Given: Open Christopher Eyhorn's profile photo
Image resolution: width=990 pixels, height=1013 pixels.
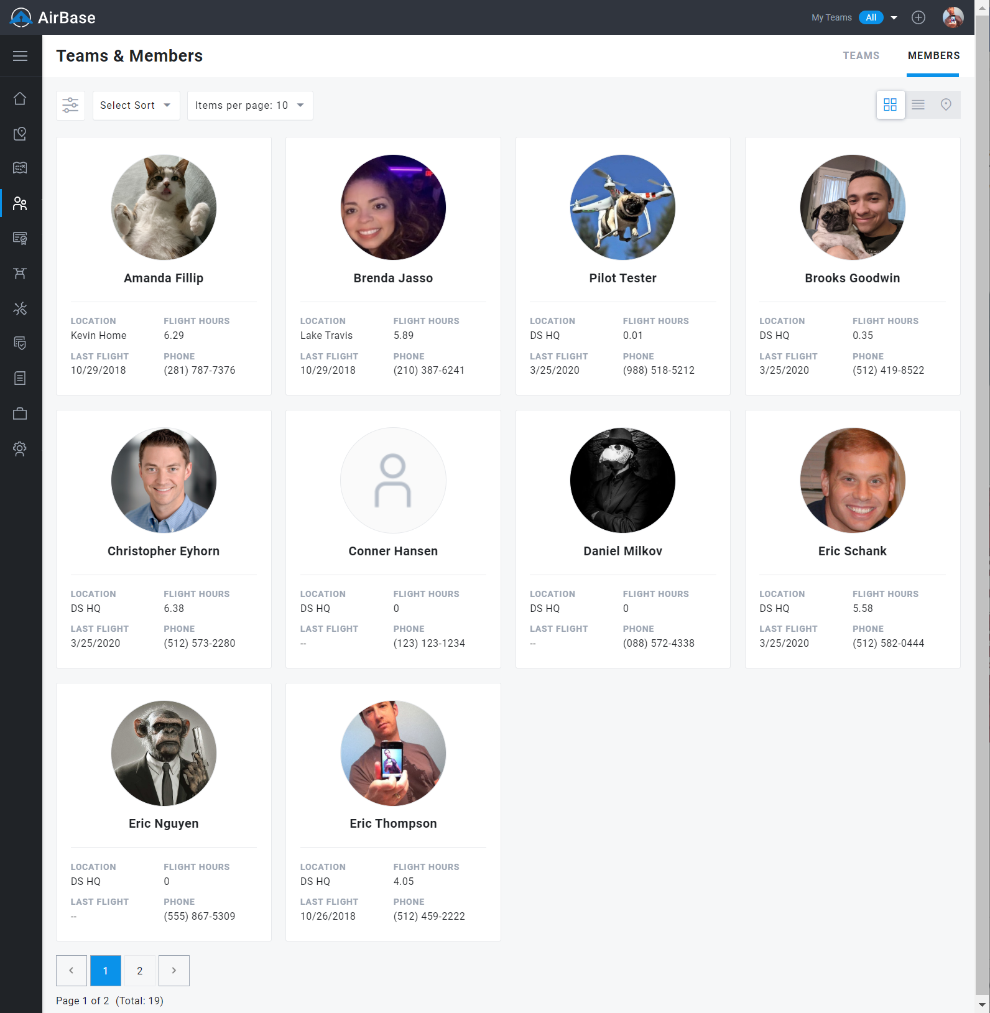Looking at the screenshot, I should (x=164, y=480).
